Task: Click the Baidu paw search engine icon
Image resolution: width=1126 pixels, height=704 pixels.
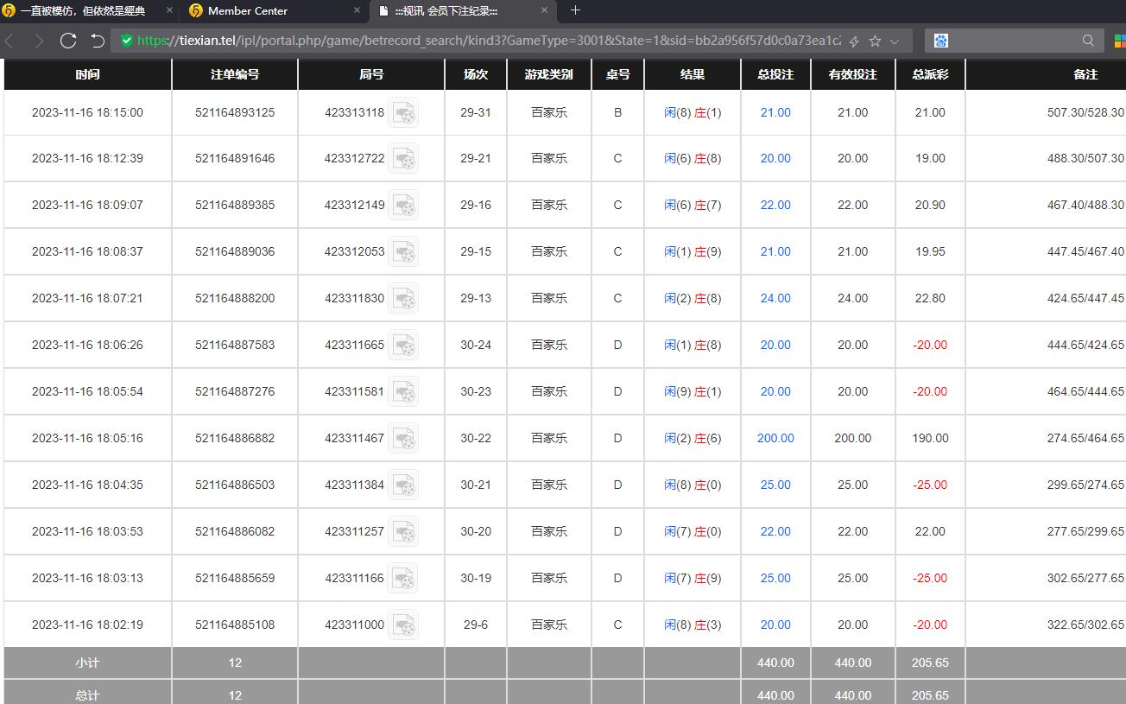Action: click(941, 41)
